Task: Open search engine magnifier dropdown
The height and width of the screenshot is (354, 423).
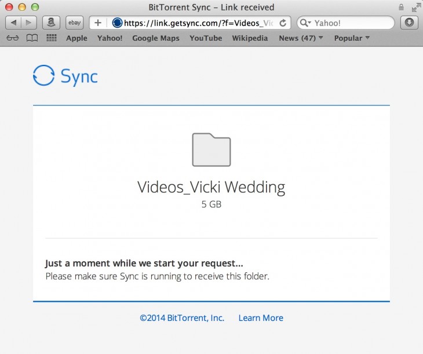Action: point(305,23)
